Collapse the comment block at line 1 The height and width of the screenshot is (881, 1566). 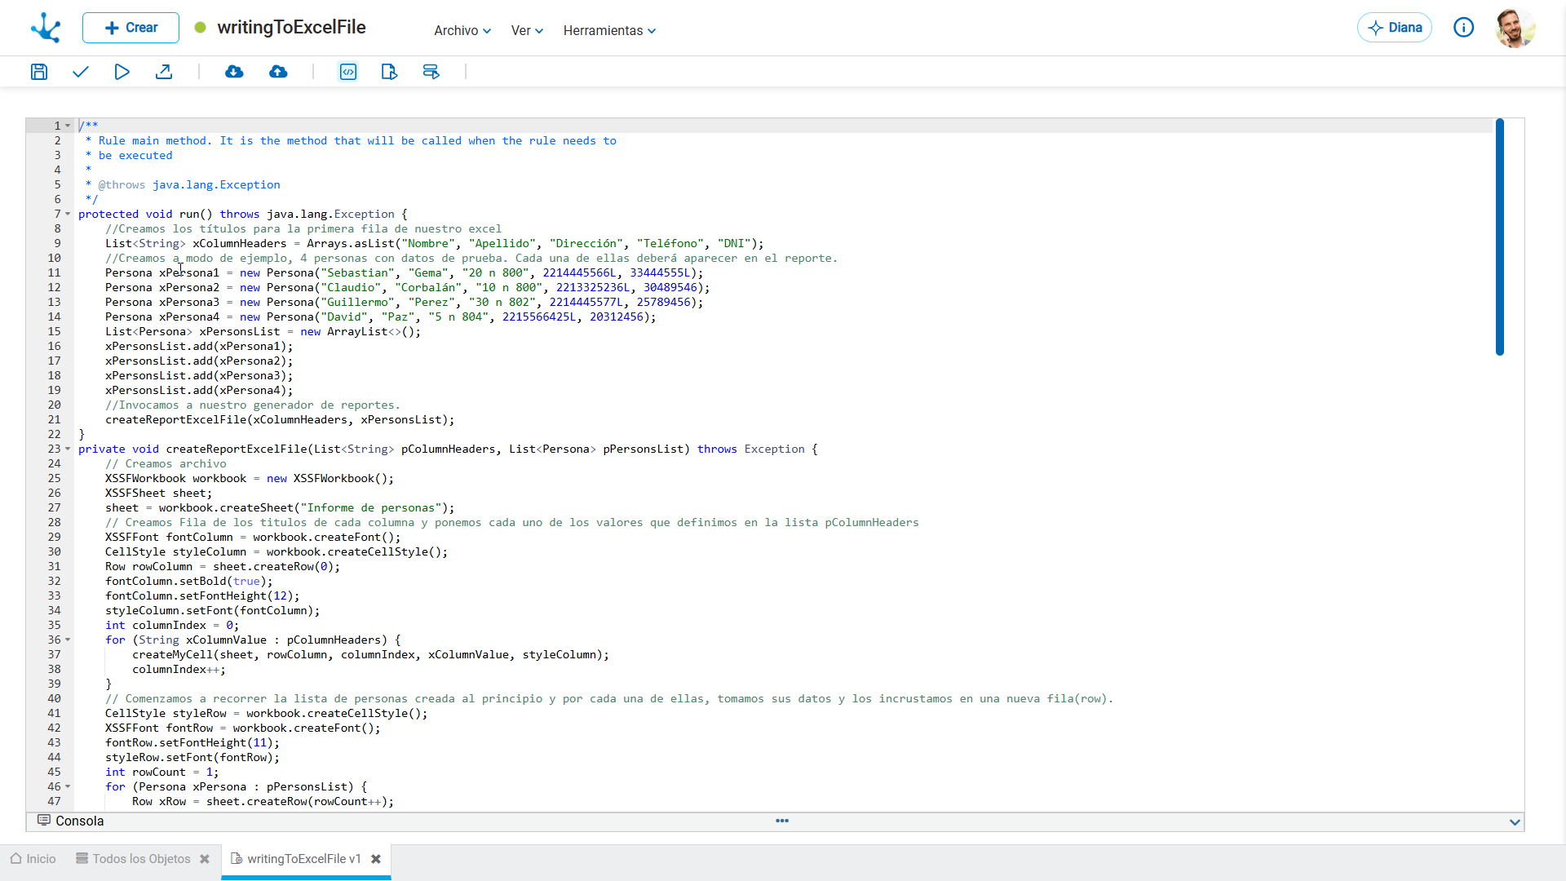click(x=68, y=126)
